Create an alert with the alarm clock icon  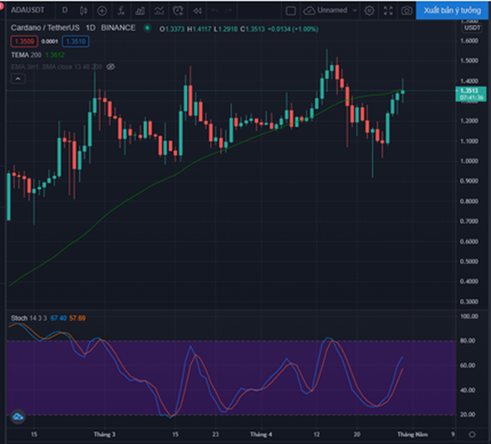(x=178, y=10)
